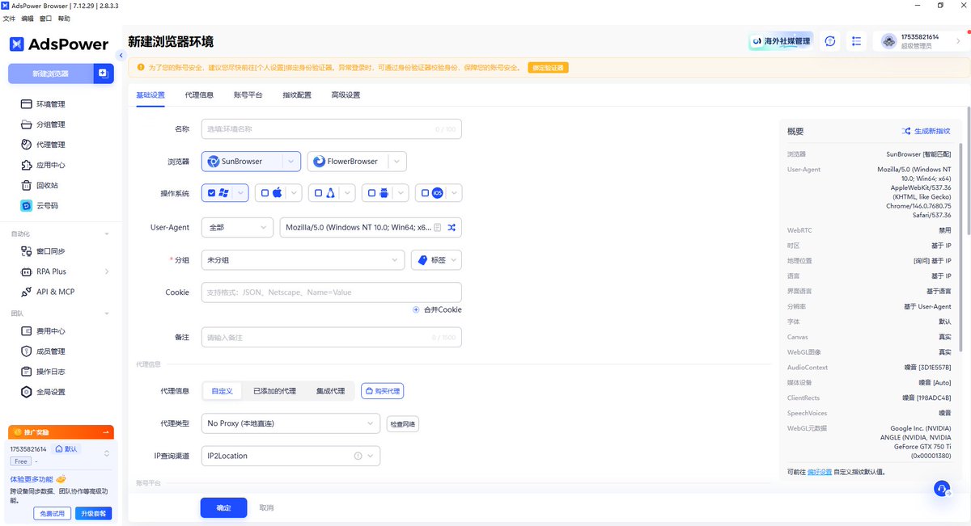Toggle the Windows OS checkbox
This screenshot has width=971, height=526.
(x=212, y=193)
